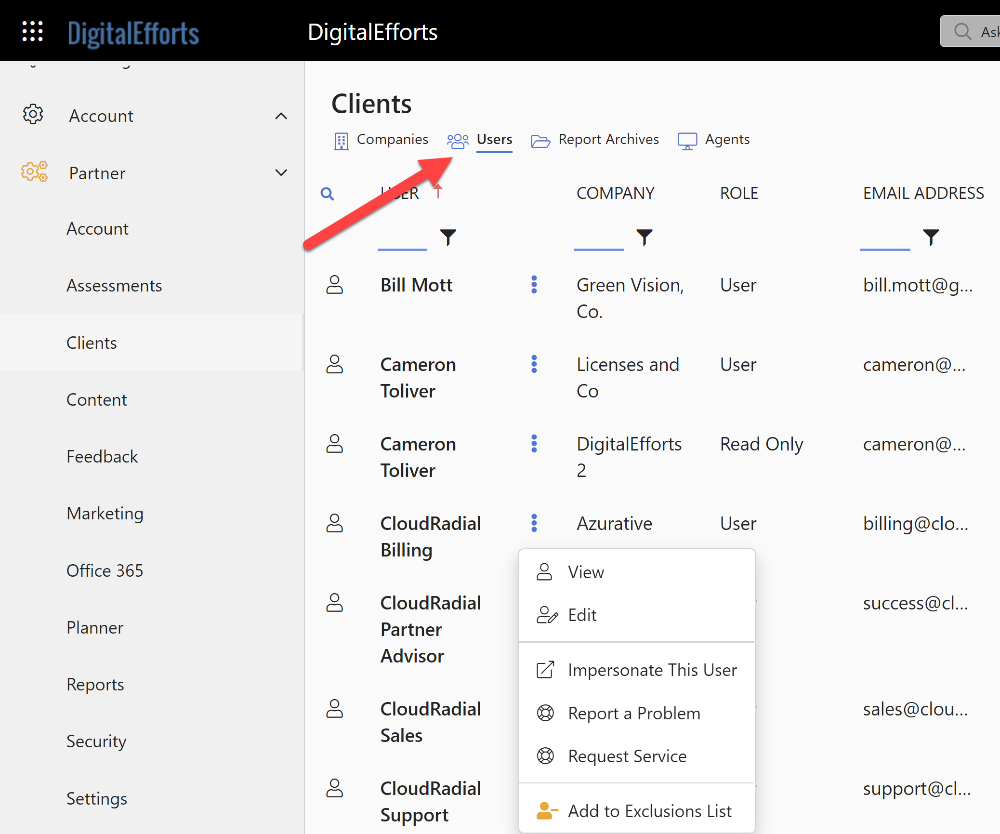The width and height of the screenshot is (1000, 834).
Task: Click the search magnifier in the Ask box
Action: pos(962,32)
